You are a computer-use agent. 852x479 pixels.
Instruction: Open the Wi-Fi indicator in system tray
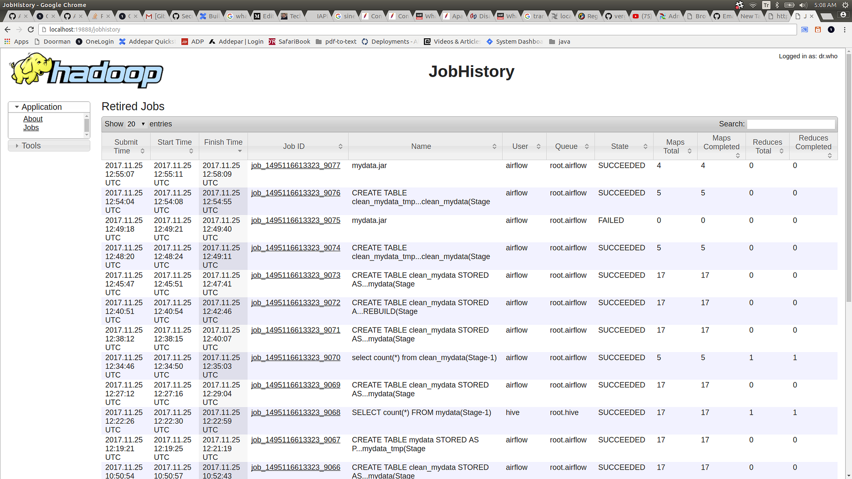[753, 5]
